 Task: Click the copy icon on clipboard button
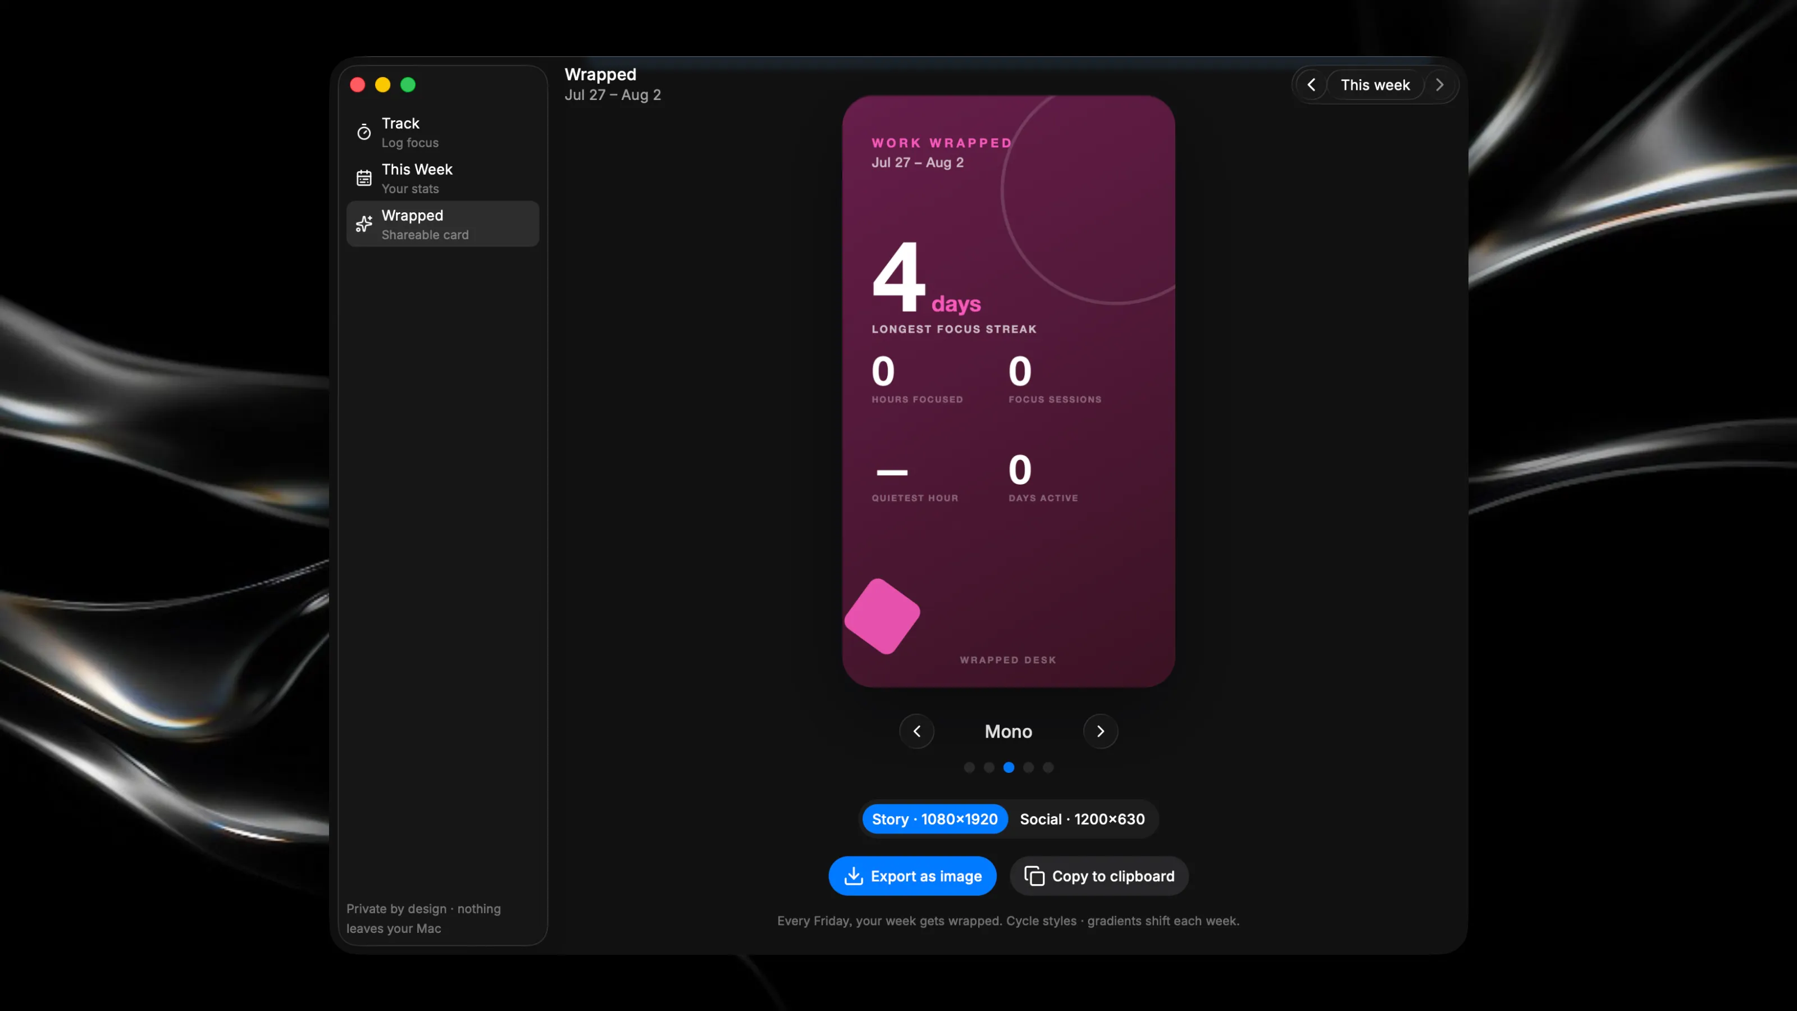[1034, 876]
